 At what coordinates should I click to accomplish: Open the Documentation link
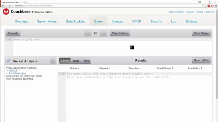pos(176,12)
